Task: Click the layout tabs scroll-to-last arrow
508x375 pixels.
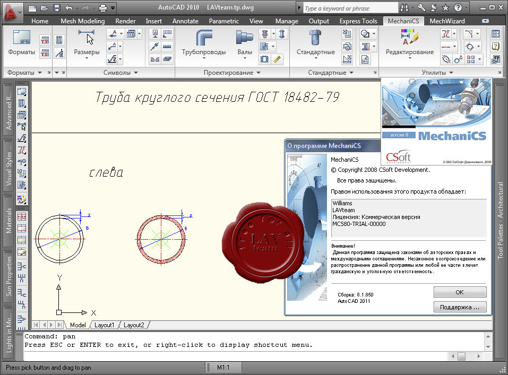Action: [59, 325]
